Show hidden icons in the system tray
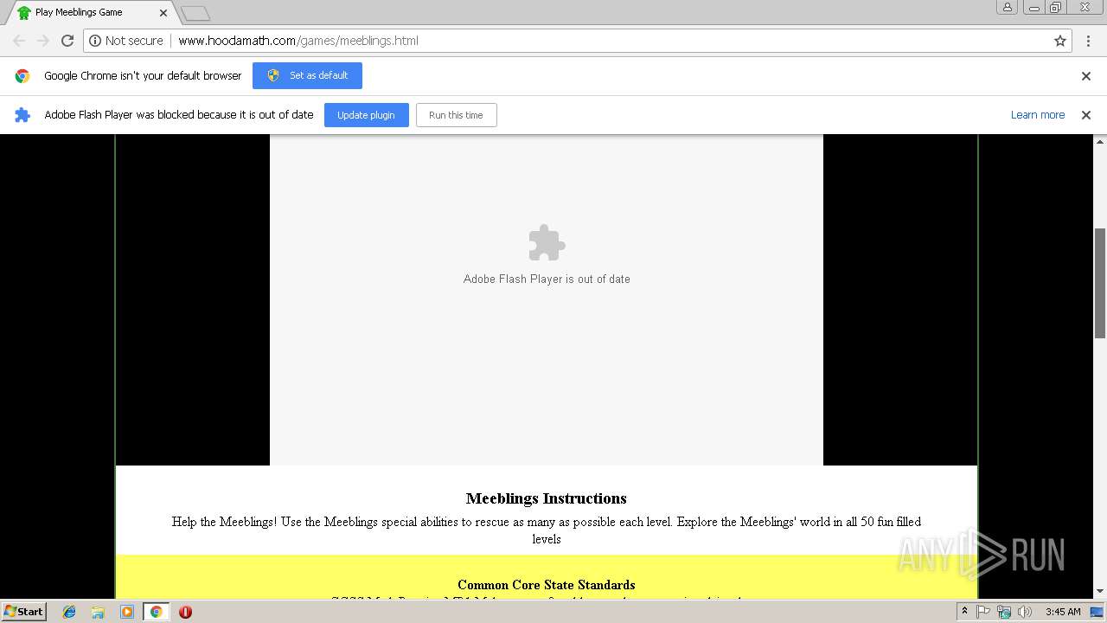Viewport: 1107px width, 623px height. (964, 612)
